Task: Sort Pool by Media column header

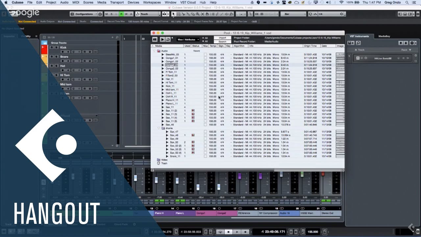Action: (168, 46)
